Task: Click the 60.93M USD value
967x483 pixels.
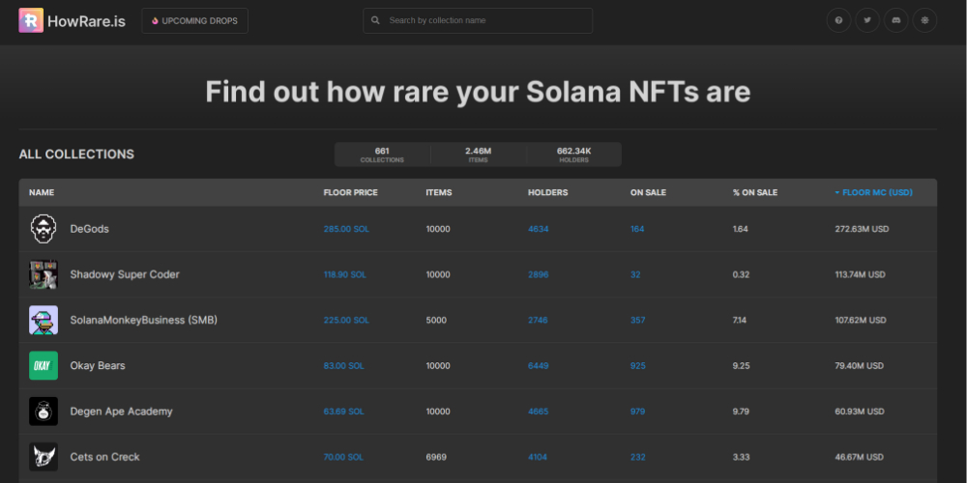Action: [861, 412]
